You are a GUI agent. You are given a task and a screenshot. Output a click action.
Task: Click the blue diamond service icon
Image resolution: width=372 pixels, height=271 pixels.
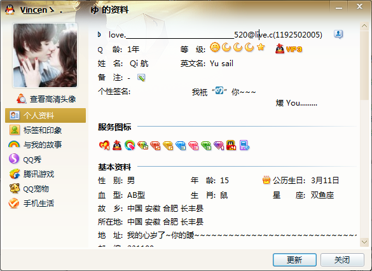pos(181,145)
